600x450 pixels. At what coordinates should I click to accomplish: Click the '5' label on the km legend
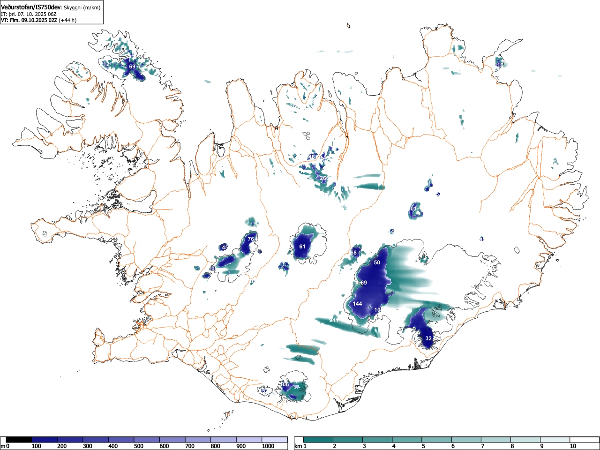click(x=423, y=446)
